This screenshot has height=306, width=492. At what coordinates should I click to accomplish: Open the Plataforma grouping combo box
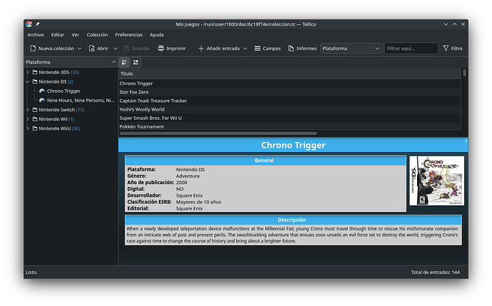click(x=351, y=49)
